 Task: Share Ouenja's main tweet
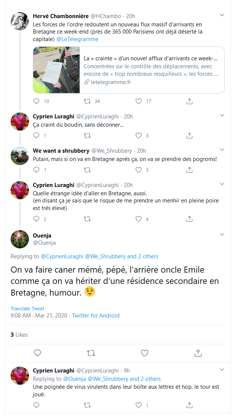tap(198, 353)
